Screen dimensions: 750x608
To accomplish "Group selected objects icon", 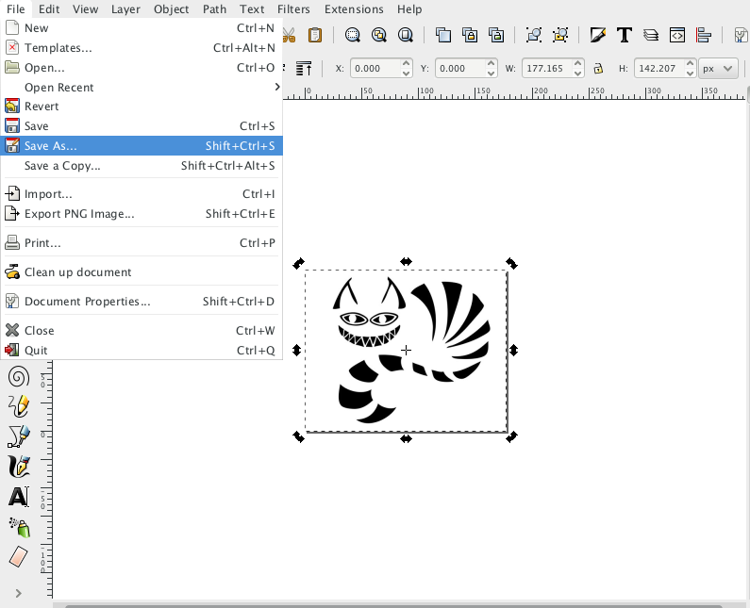I will pos(534,35).
